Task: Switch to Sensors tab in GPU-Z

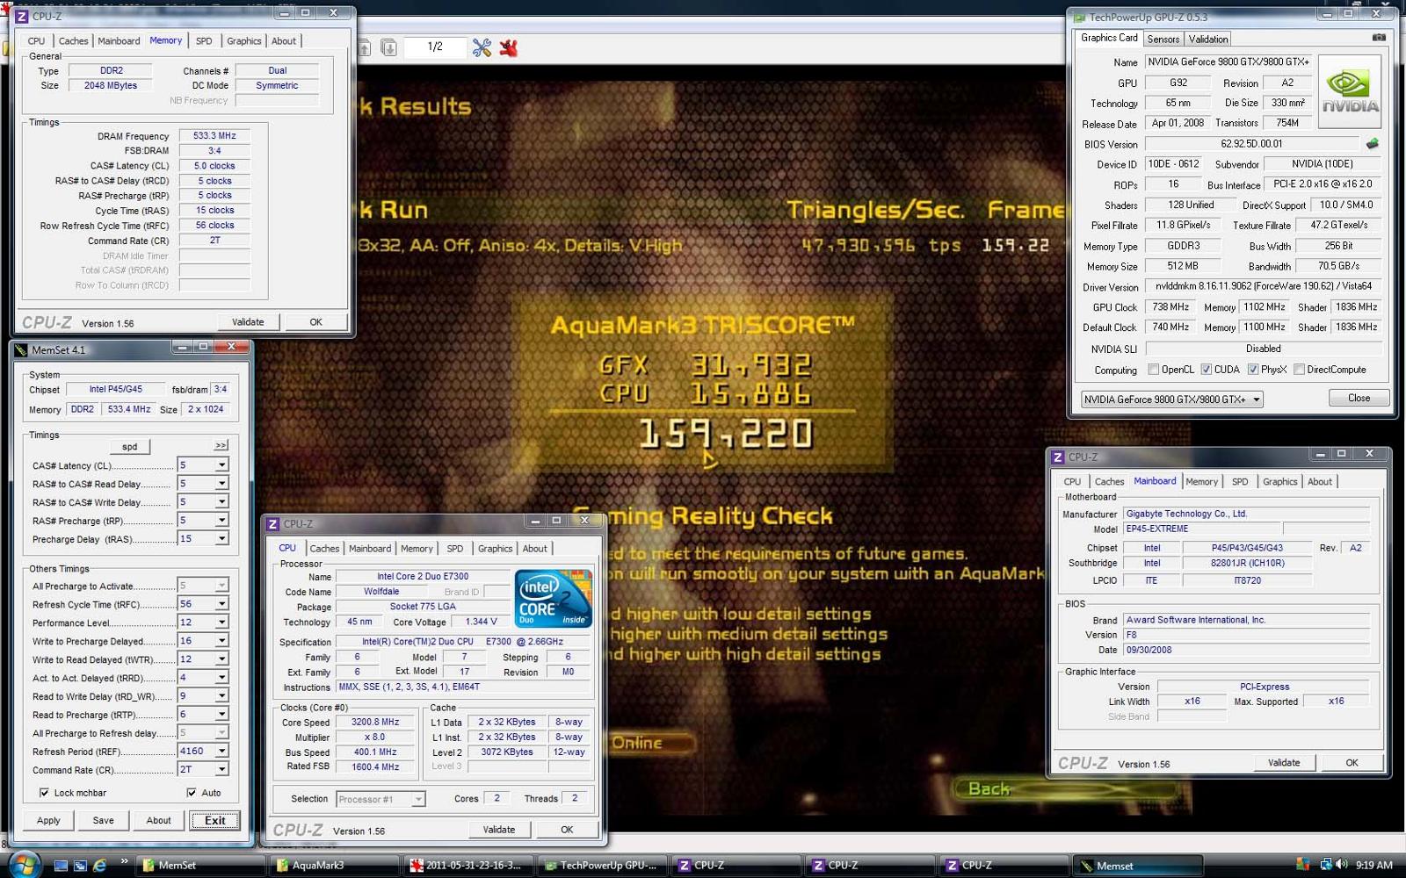Action: [x=1163, y=40]
